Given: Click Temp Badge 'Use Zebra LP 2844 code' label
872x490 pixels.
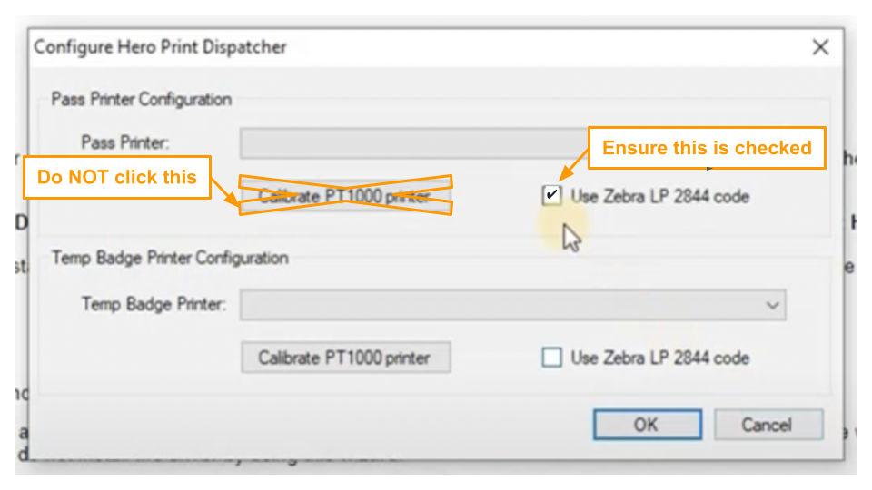Looking at the screenshot, I should (660, 358).
